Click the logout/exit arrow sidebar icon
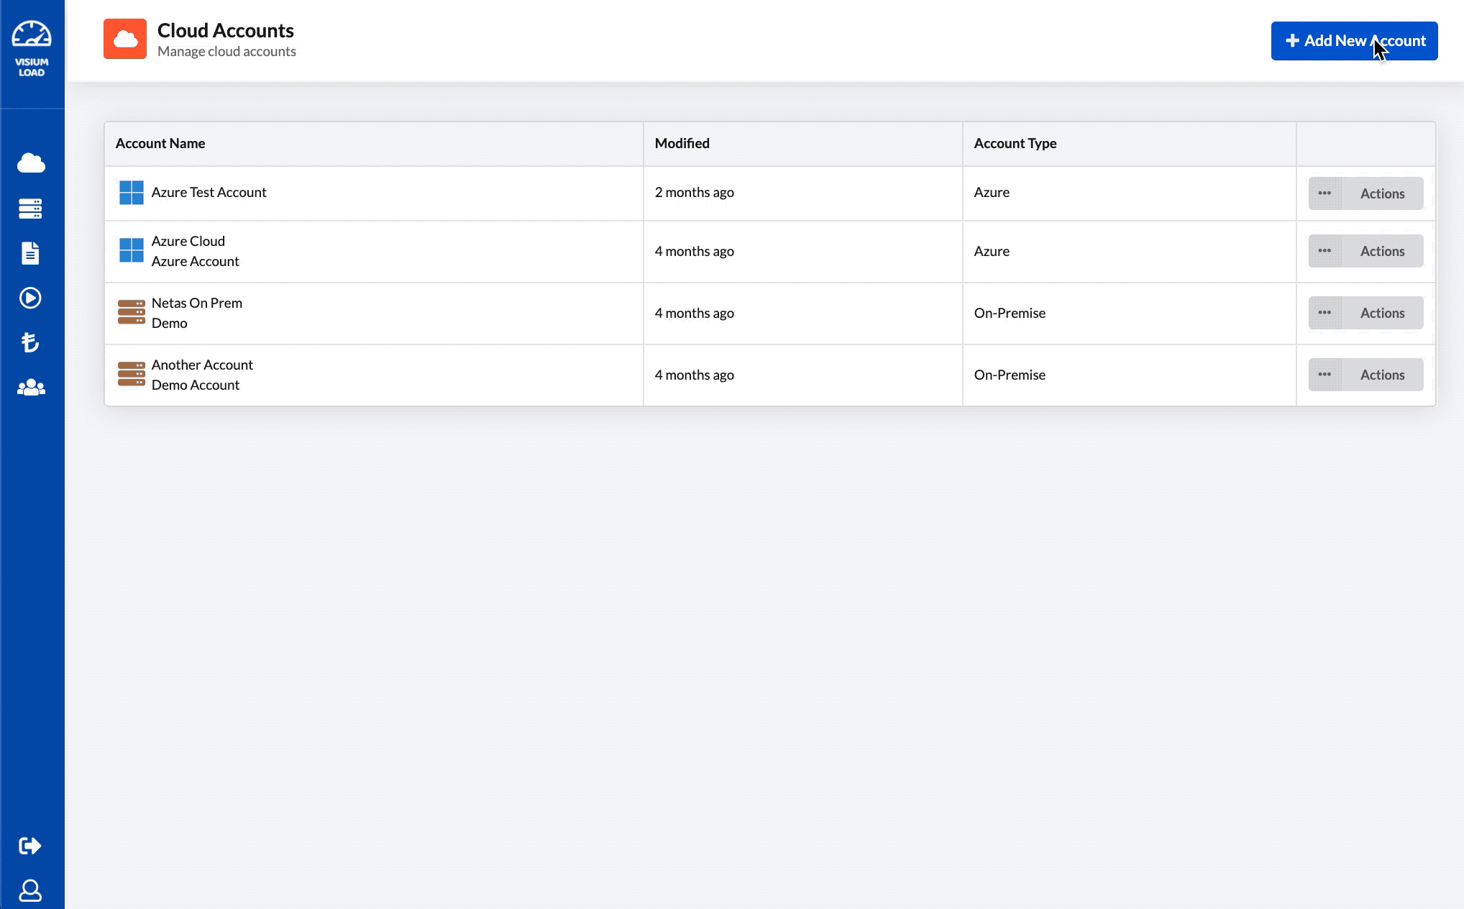 point(30,846)
